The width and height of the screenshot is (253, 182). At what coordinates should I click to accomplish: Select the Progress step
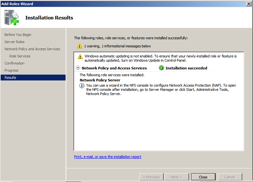pos(11,70)
